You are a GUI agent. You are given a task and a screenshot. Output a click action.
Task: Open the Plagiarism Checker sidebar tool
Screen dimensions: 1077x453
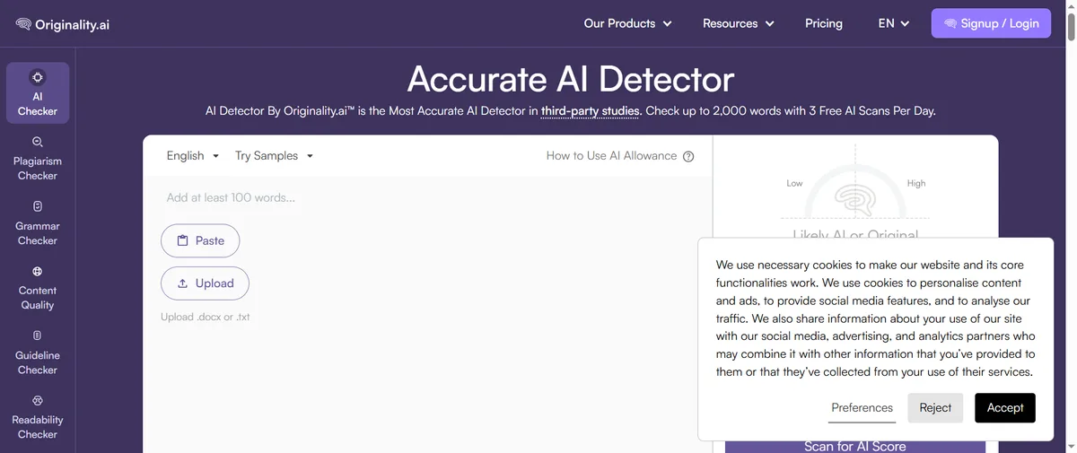[38, 158]
